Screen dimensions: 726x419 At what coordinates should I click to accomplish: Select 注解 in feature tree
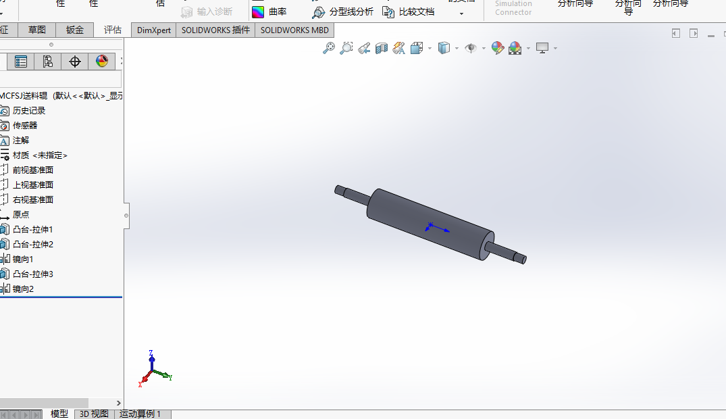(x=20, y=141)
